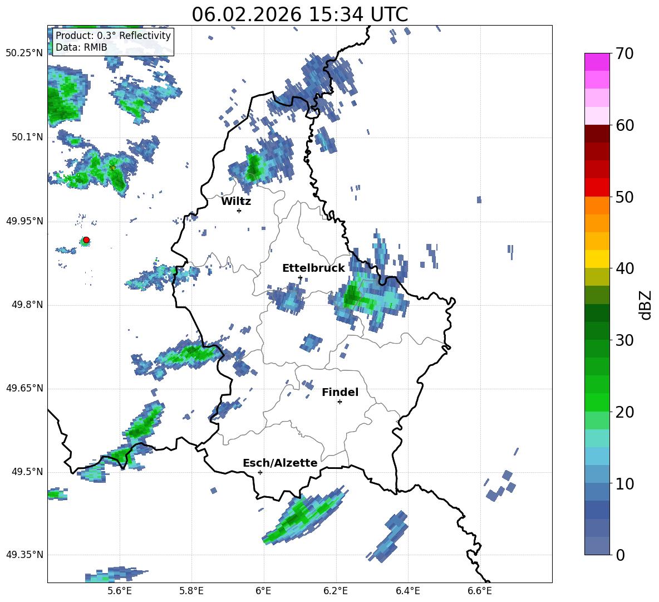Click the Findel cross marker
This screenshot has width=659, height=602.
click(340, 402)
